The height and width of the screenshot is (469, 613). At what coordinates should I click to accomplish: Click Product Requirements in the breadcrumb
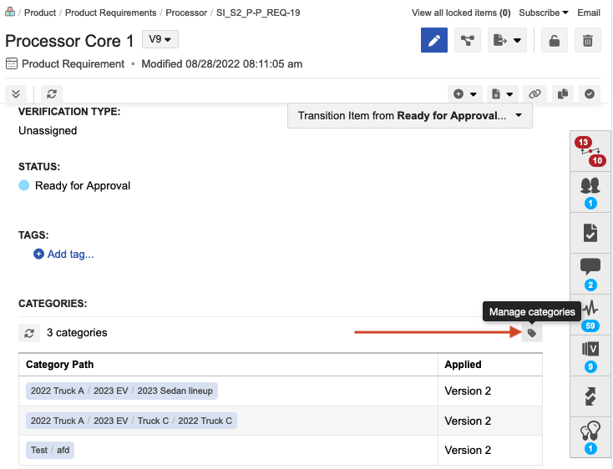(110, 13)
